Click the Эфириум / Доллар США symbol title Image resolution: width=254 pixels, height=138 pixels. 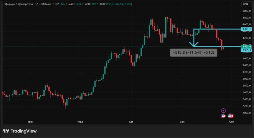click(19, 4)
